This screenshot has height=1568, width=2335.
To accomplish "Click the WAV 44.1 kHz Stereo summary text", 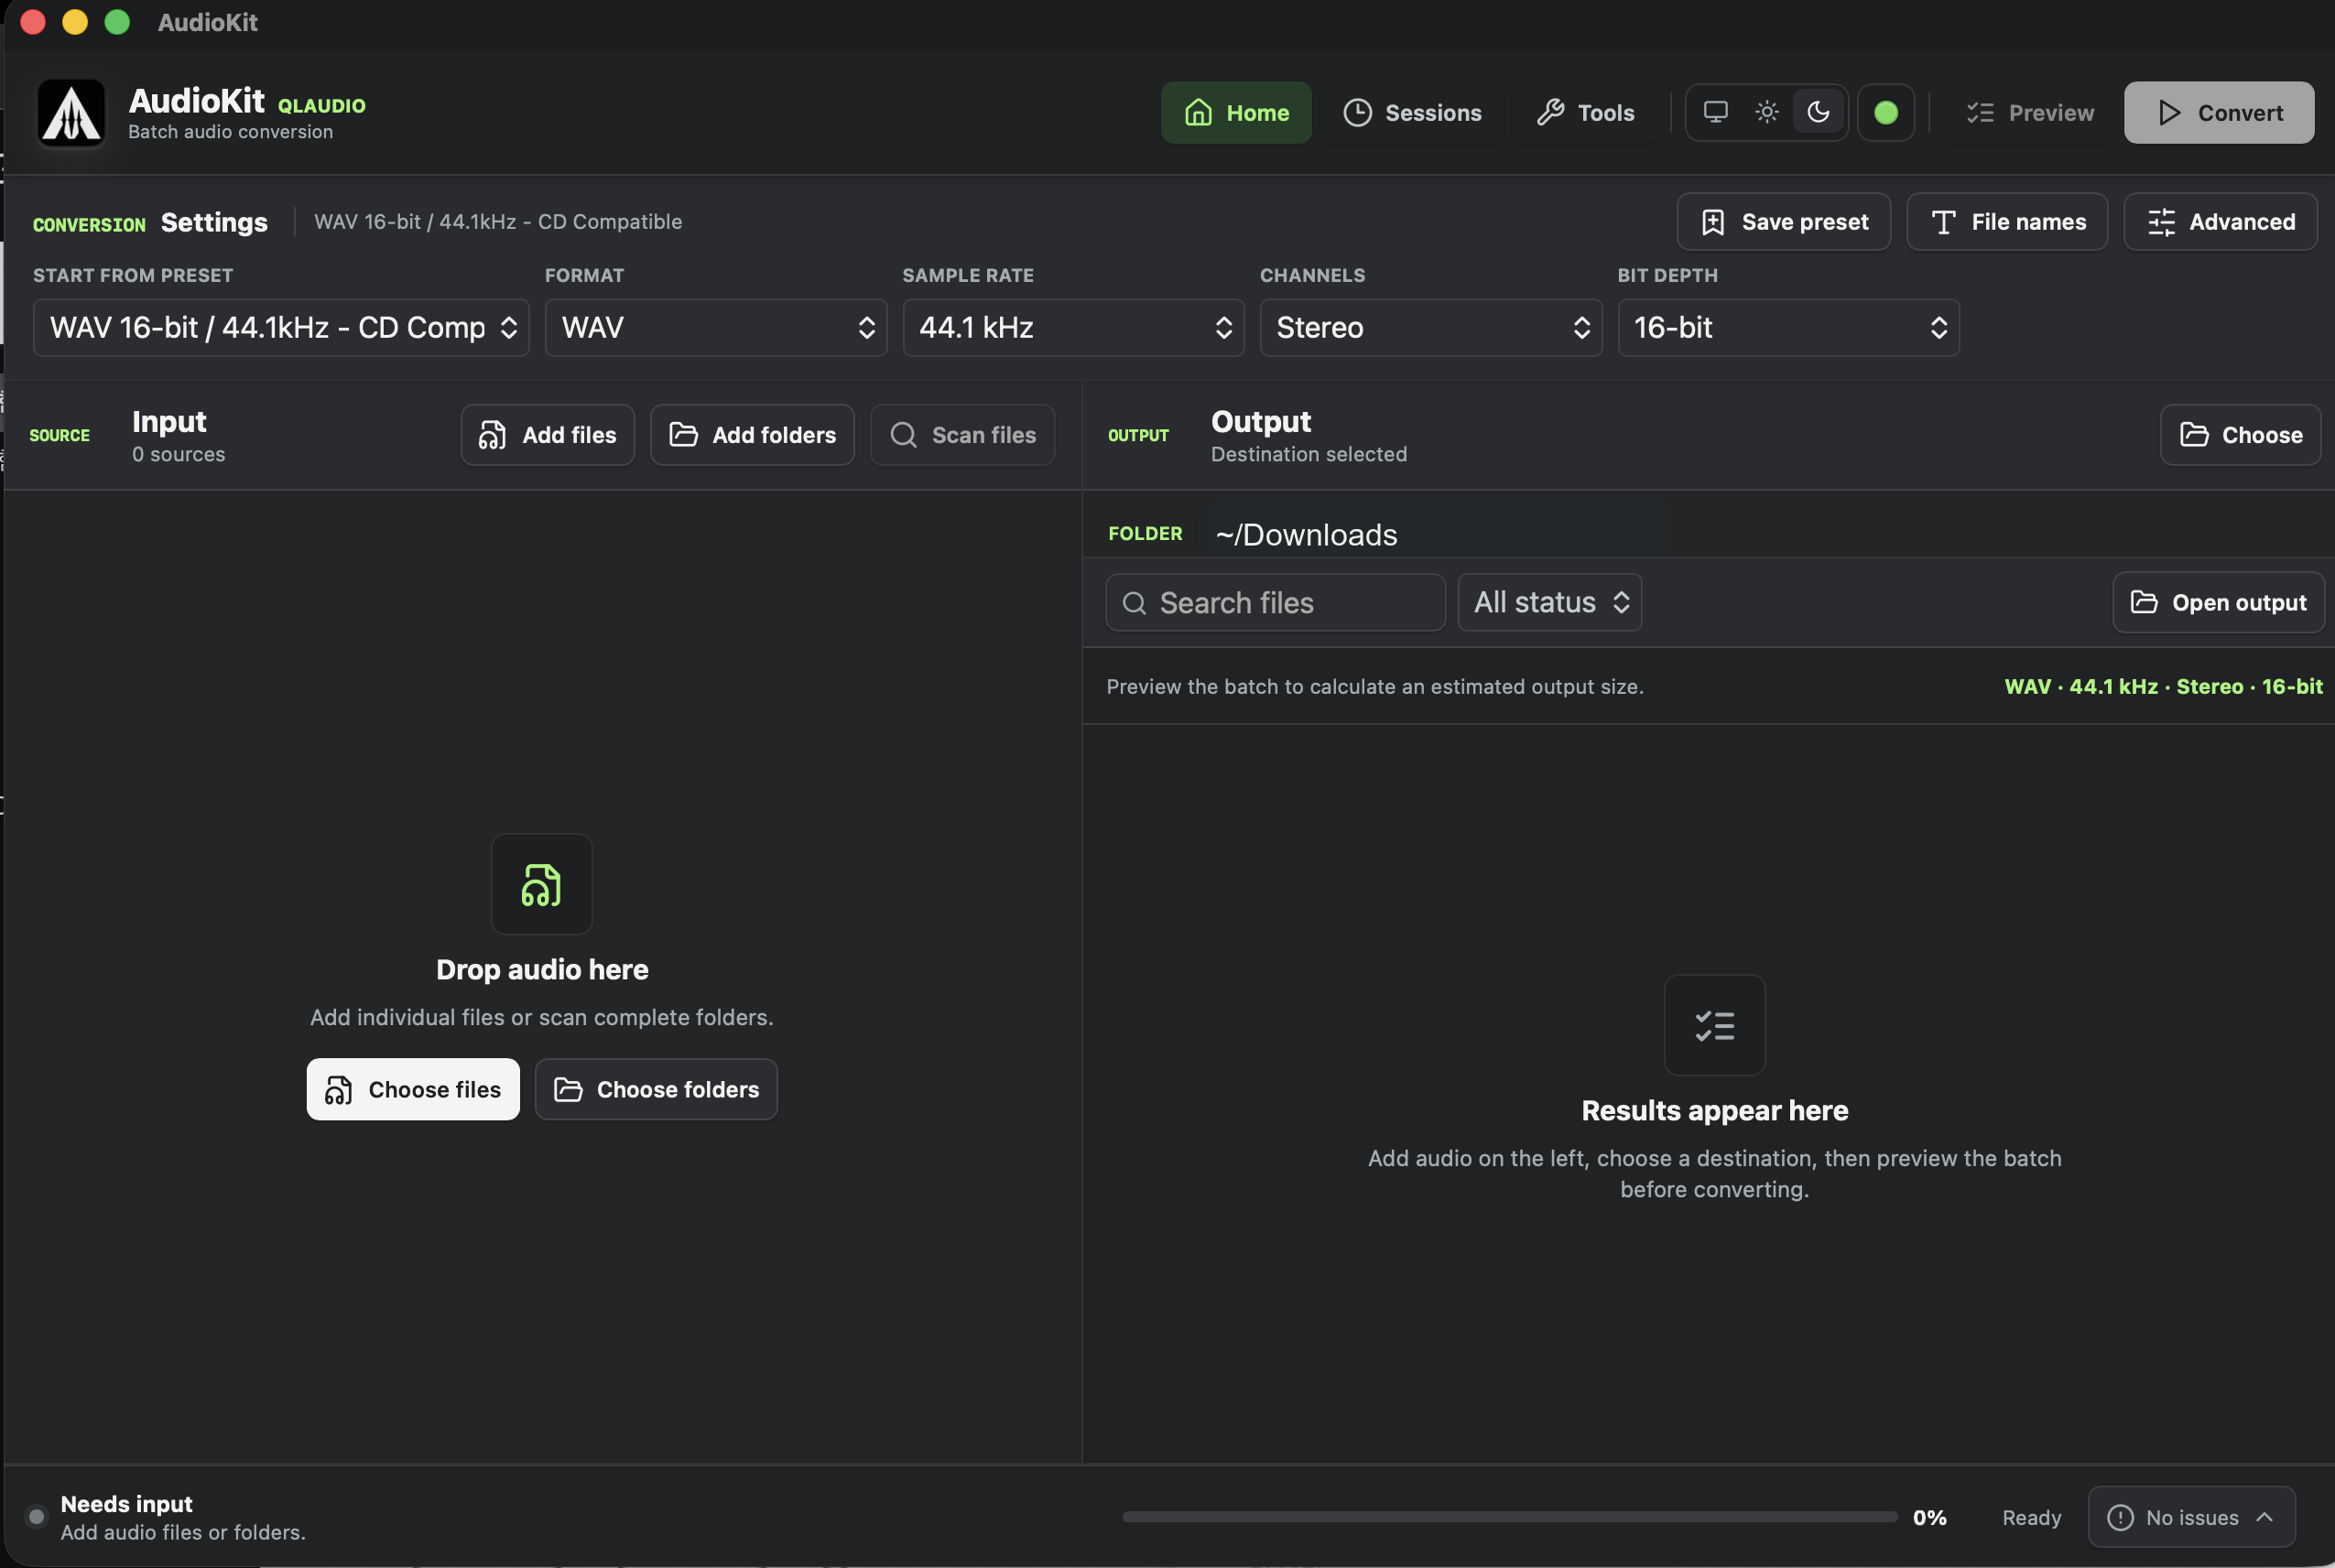I will [2163, 687].
